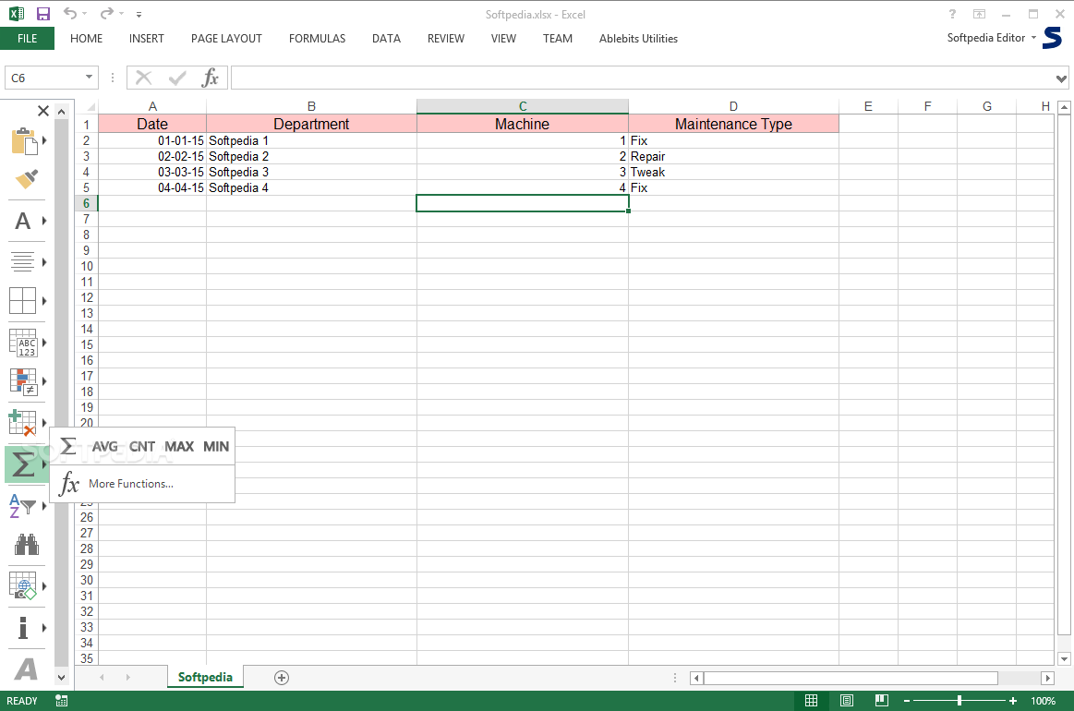Screen dimensions: 1074x711
Task: Choose MIN in the functions popup
Action: (216, 447)
